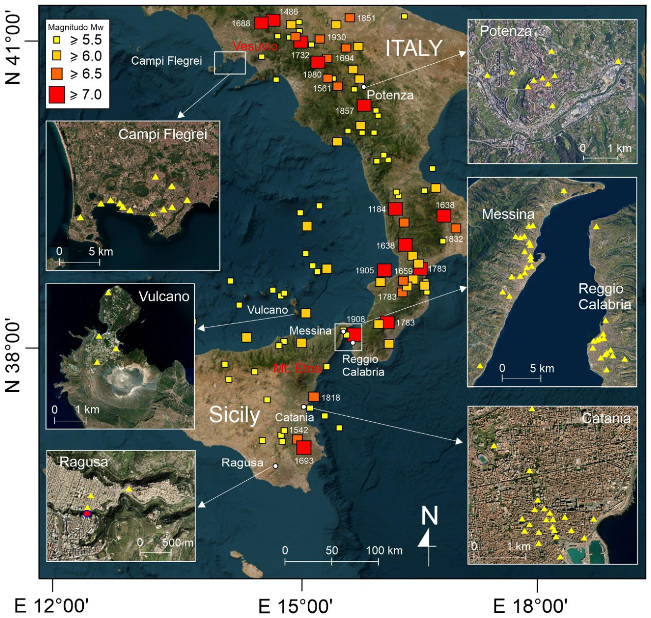
Task: Open the Campi Flegrei inset map
Action: click(133, 196)
